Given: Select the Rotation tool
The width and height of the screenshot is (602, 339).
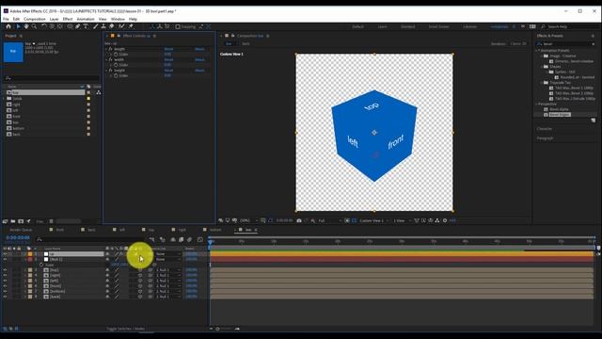Looking at the screenshot, I should click(x=44, y=26).
